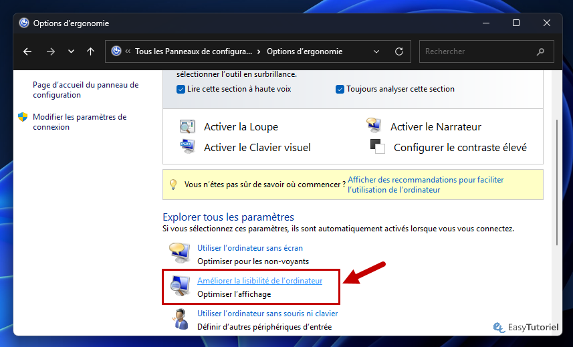Screen dimensions: 573x347
Task: Click the Control Panel icon in address bar
Action: [116, 51]
